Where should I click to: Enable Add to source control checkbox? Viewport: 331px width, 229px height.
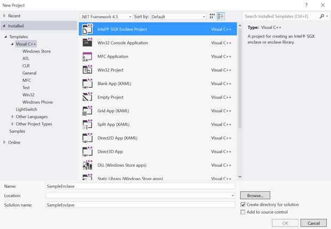(243, 212)
